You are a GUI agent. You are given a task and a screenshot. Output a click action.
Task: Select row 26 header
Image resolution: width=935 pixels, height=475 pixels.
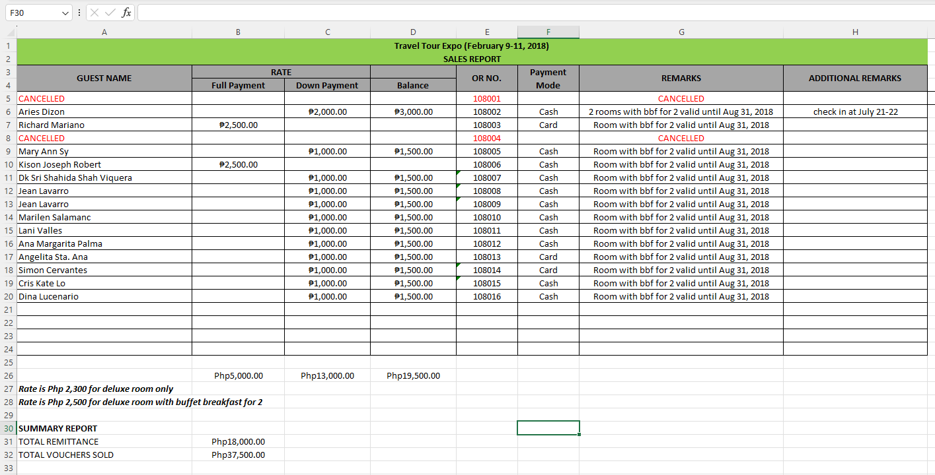pyautogui.click(x=8, y=375)
